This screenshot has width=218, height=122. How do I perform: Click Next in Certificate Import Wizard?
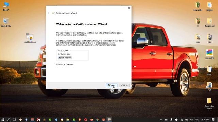(111, 85)
